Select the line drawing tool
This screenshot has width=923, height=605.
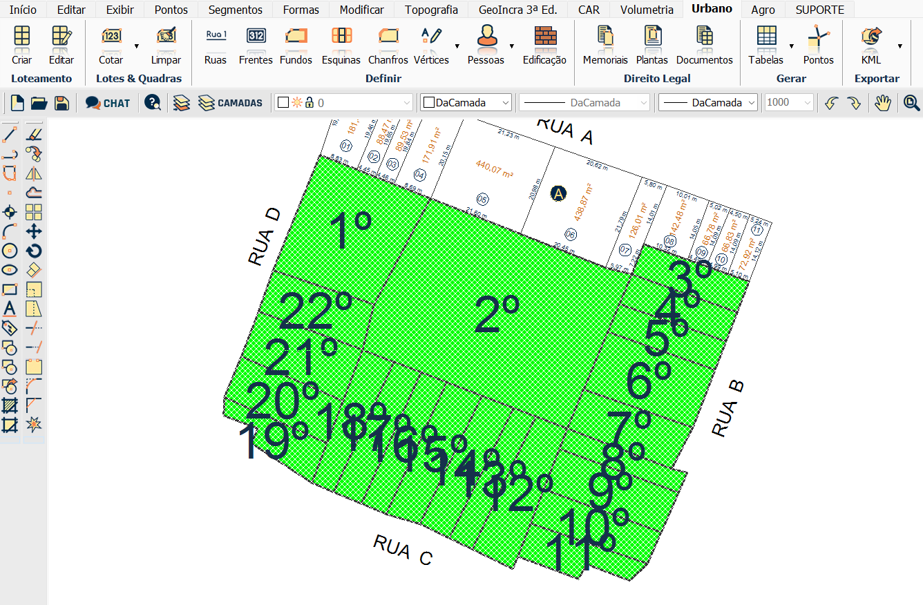pyautogui.click(x=10, y=134)
